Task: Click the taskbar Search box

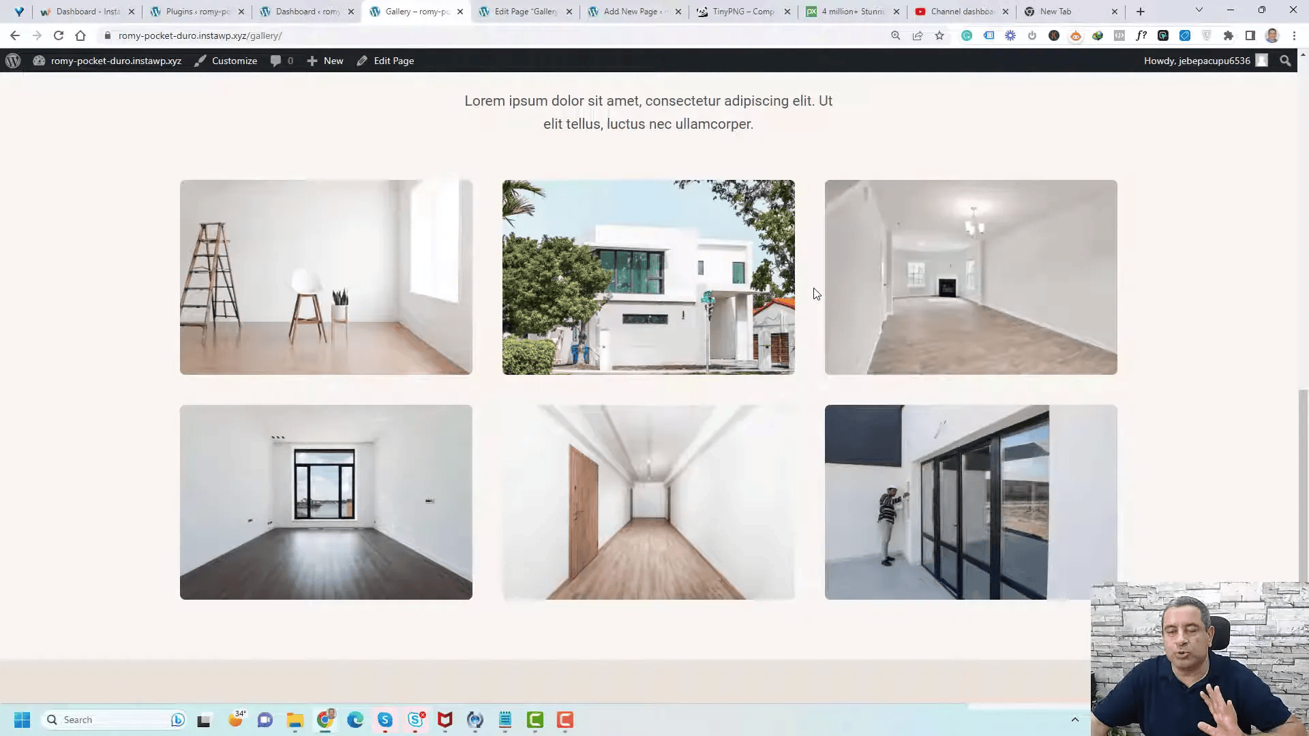Action: coord(114,720)
